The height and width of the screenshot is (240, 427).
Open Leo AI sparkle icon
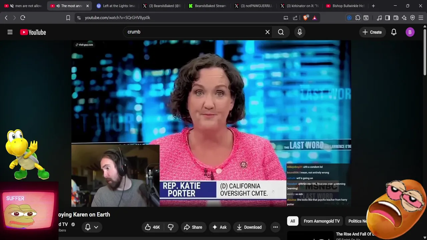(x=404, y=18)
